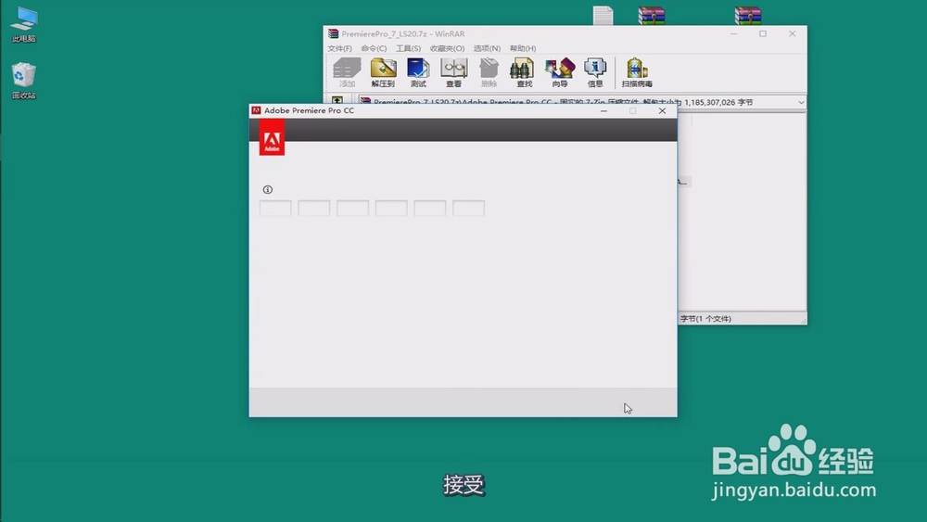Image resolution: width=927 pixels, height=522 pixels.
Task: Close the WinRAR window
Action: coord(793,33)
